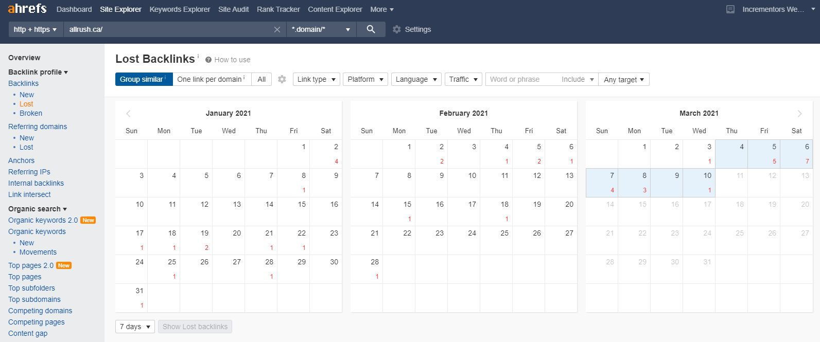This screenshot has height=342, width=820.
Task: Open Competing pages in sidebar
Action: point(37,322)
